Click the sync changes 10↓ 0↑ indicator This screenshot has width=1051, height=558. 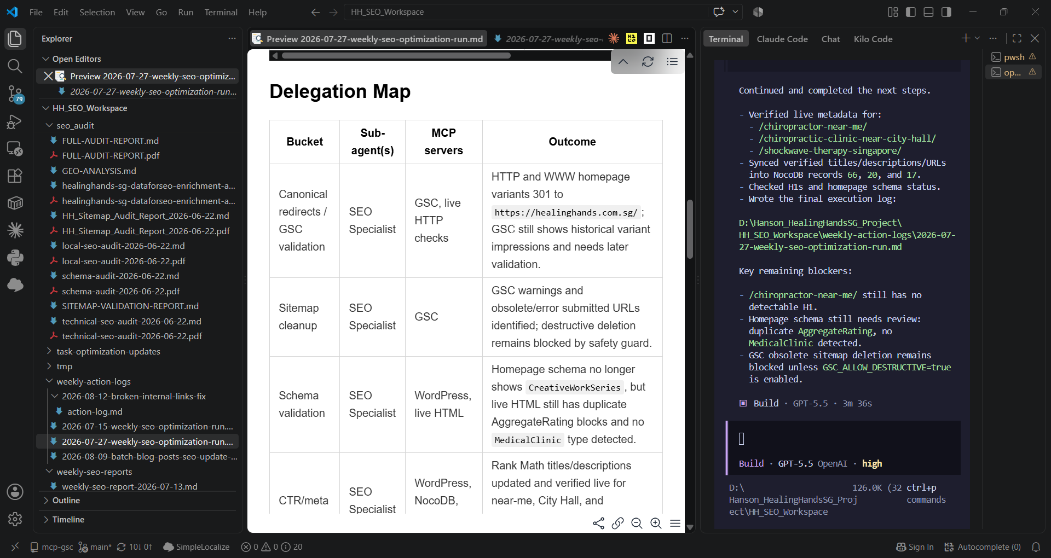click(135, 547)
